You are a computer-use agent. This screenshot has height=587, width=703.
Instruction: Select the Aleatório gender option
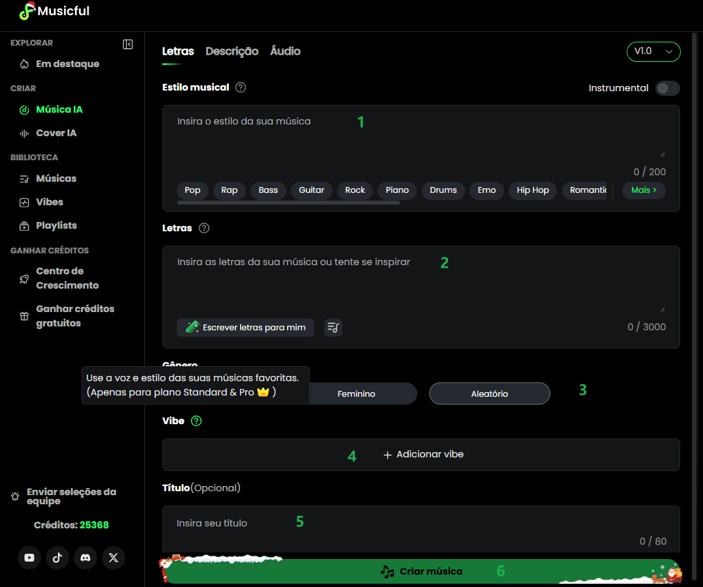[x=489, y=394]
